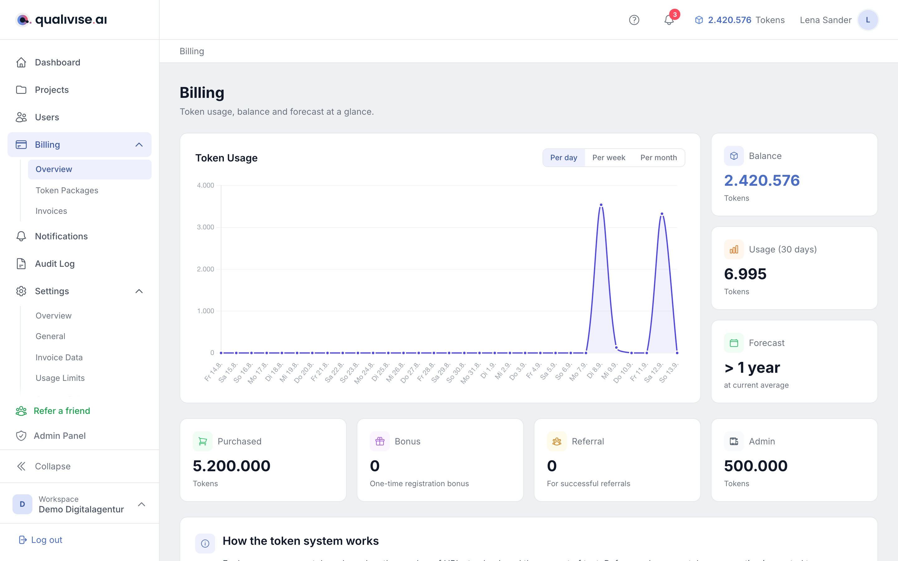Click Log out
Screen dimensions: 898x561
[x=41, y=540]
